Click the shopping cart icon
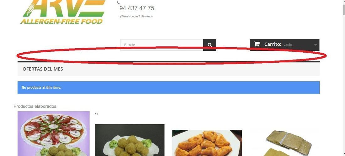 click(257, 44)
